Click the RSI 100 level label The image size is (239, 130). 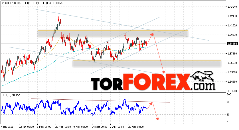[229, 95]
